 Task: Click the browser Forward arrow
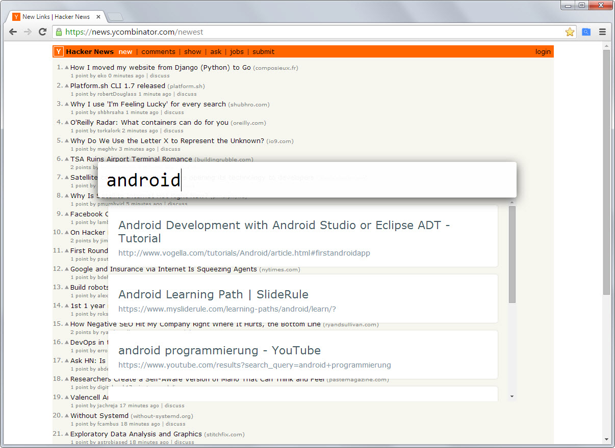28,32
